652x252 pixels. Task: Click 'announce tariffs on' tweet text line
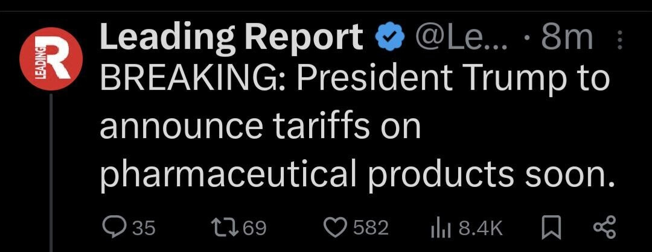(x=260, y=127)
